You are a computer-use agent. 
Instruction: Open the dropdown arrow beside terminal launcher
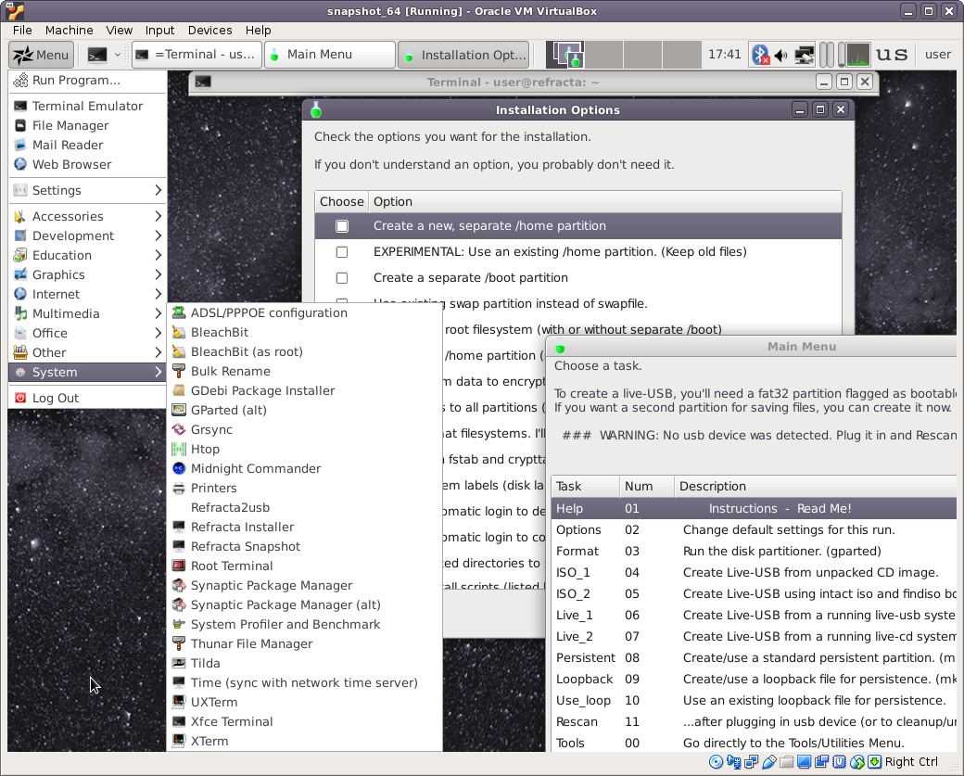coord(118,55)
